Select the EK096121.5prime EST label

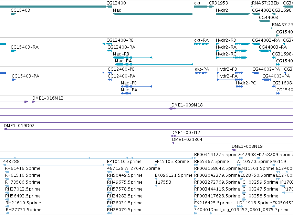(174, 175)
